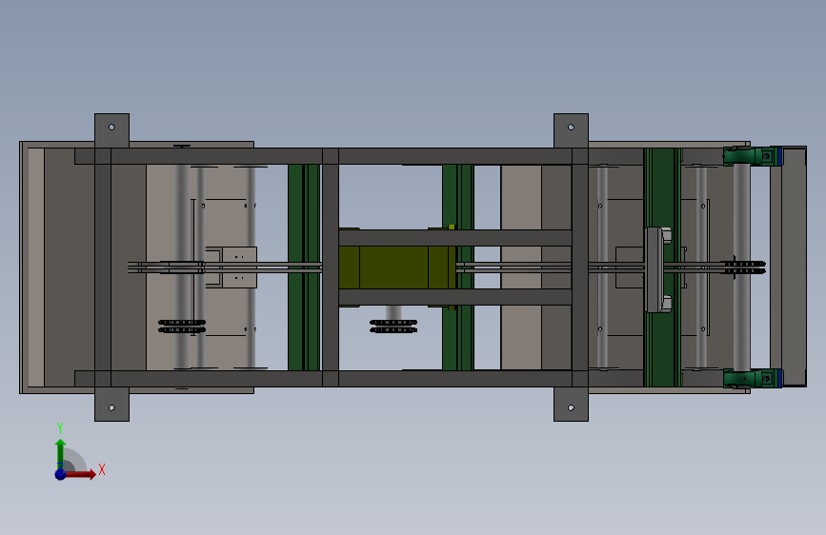
Task: Pick the double sprocket on the left rollers
Action: click(182, 326)
